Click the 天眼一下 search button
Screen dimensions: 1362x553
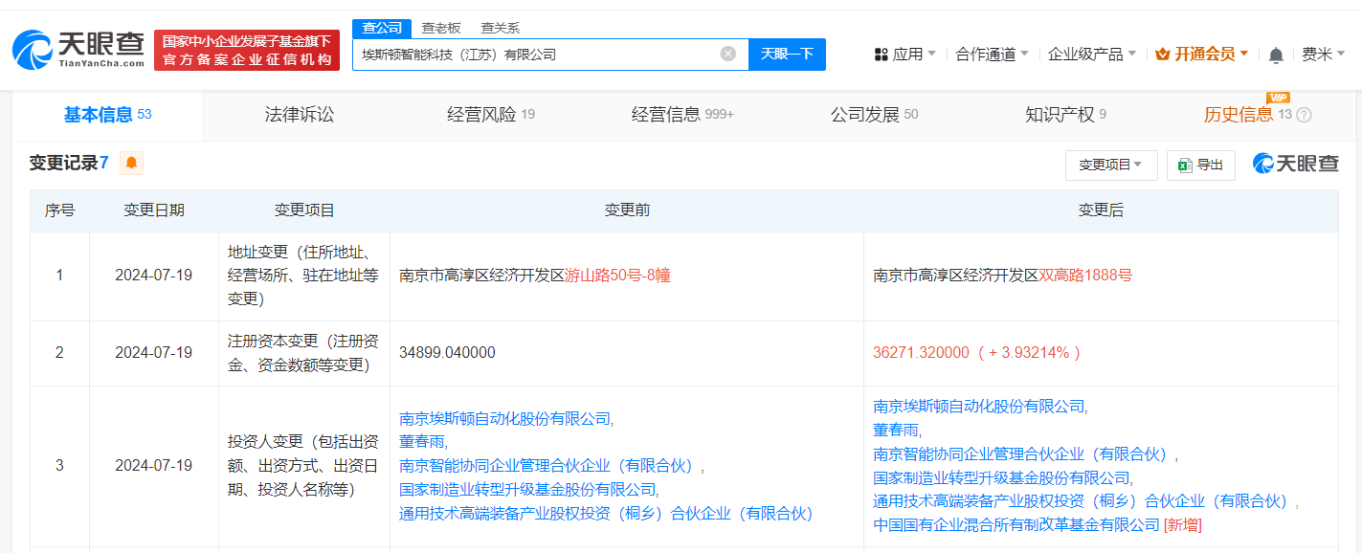787,55
